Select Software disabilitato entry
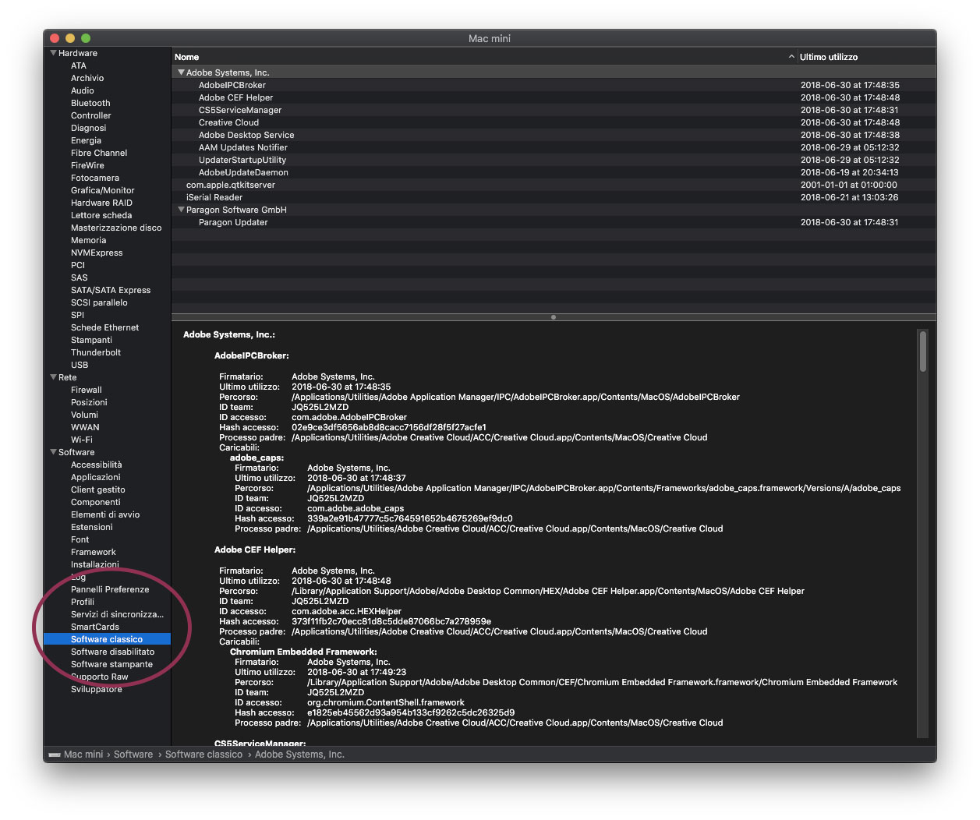Viewport: 980px width, 820px height. [113, 652]
